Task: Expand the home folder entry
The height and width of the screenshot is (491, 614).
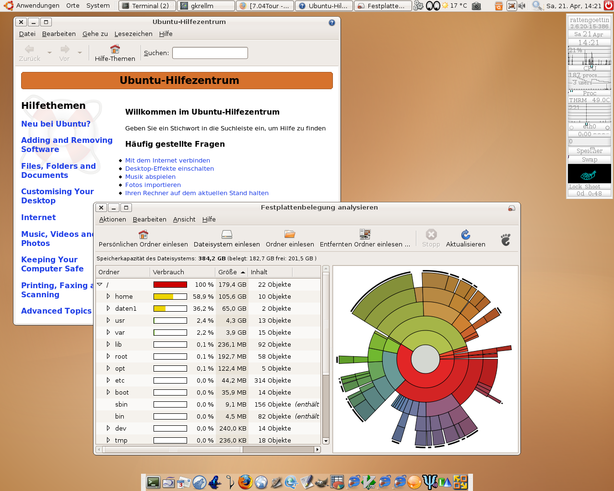Action: pyautogui.click(x=108, y=296)
